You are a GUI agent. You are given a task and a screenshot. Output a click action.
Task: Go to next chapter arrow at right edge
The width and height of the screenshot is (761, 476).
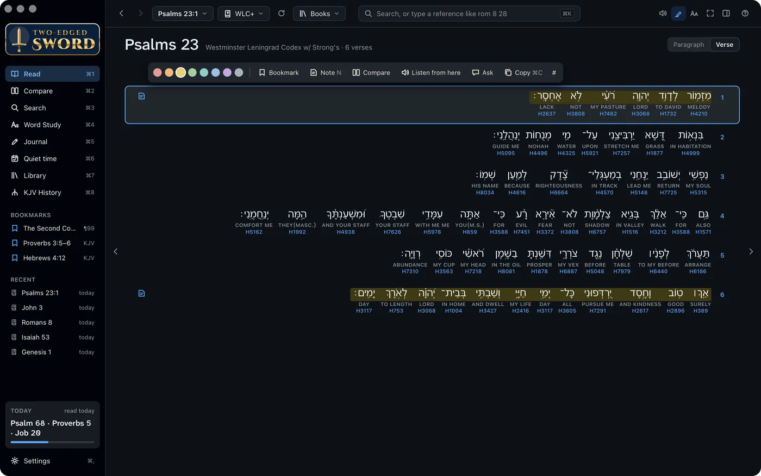click(751, 251)
